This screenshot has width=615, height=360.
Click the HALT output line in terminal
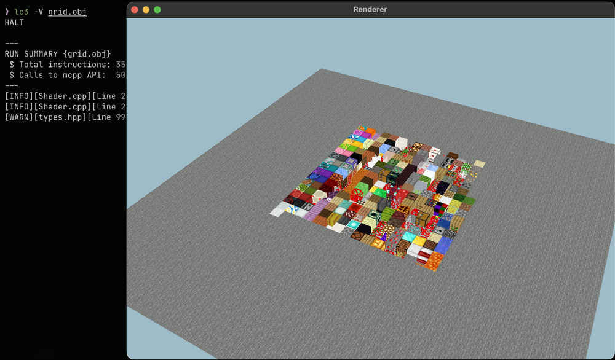[x=14, y=22]
